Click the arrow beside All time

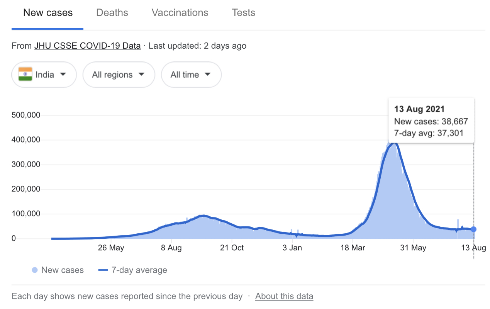(x=208, y=75)
